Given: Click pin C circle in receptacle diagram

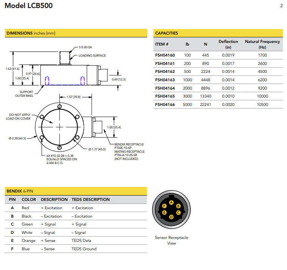Looking at the screenshot, I should pos(178,213).
